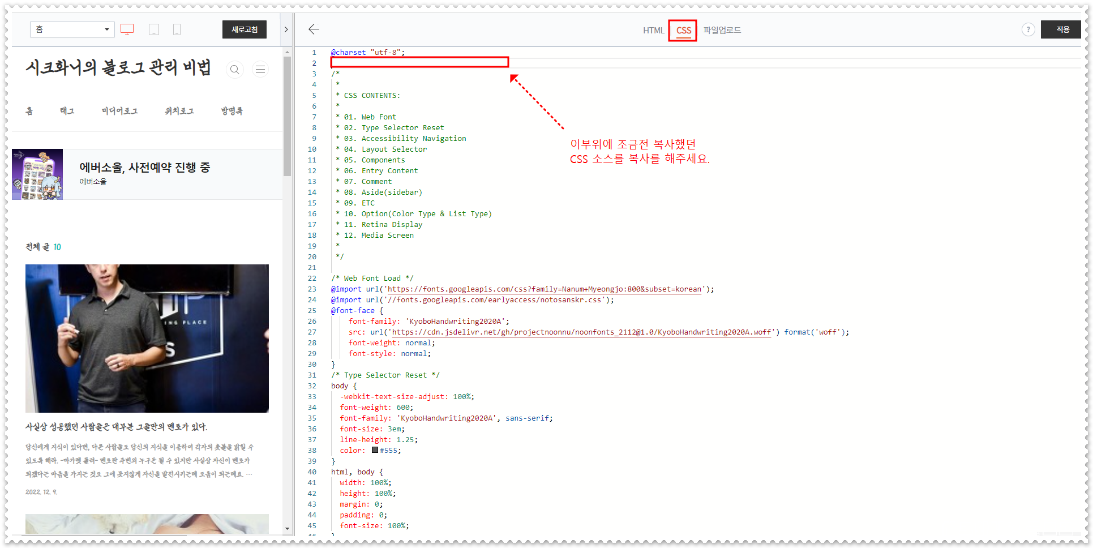The image size is (1093, 548).
Task: Open 위치로그 menu in blog preview
Action: click(179, 111)
